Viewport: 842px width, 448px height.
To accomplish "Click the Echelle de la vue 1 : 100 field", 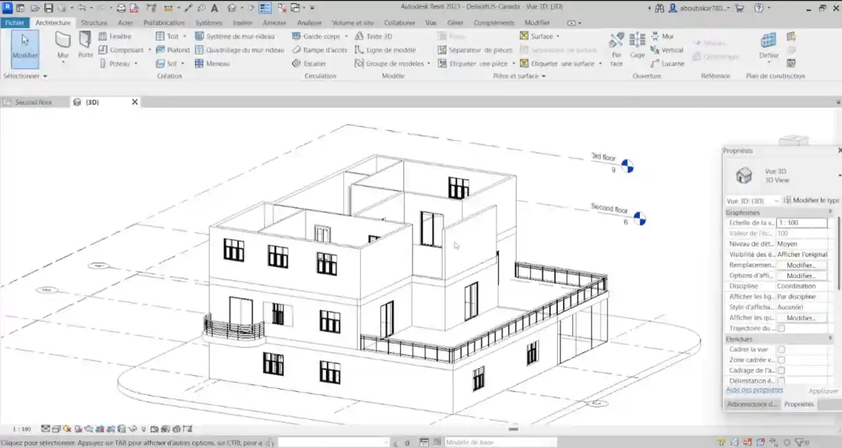I will coord(802,223).
